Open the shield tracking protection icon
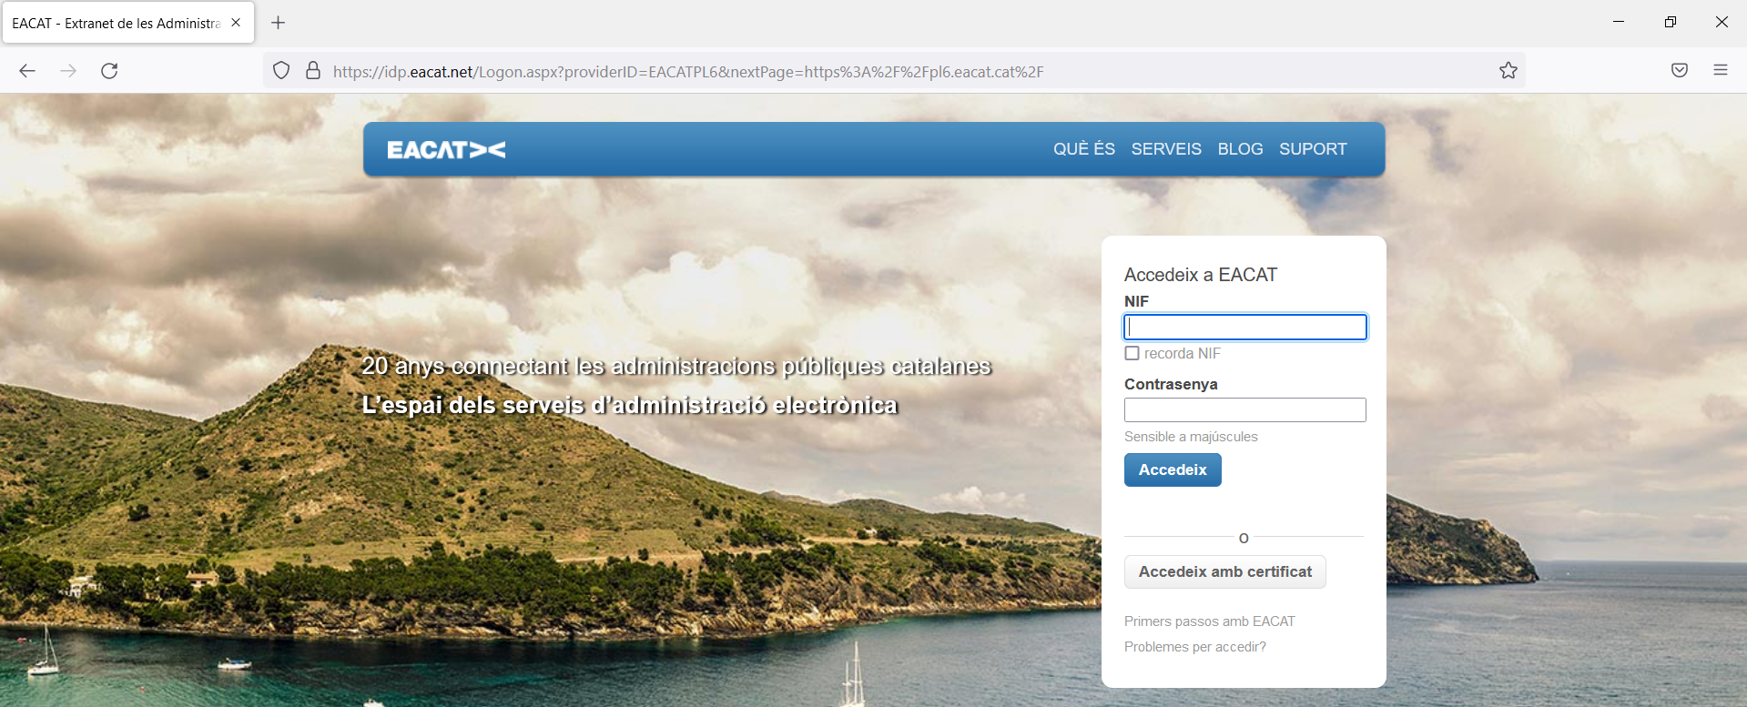1747x707 pixels. (x=281, y=71)
